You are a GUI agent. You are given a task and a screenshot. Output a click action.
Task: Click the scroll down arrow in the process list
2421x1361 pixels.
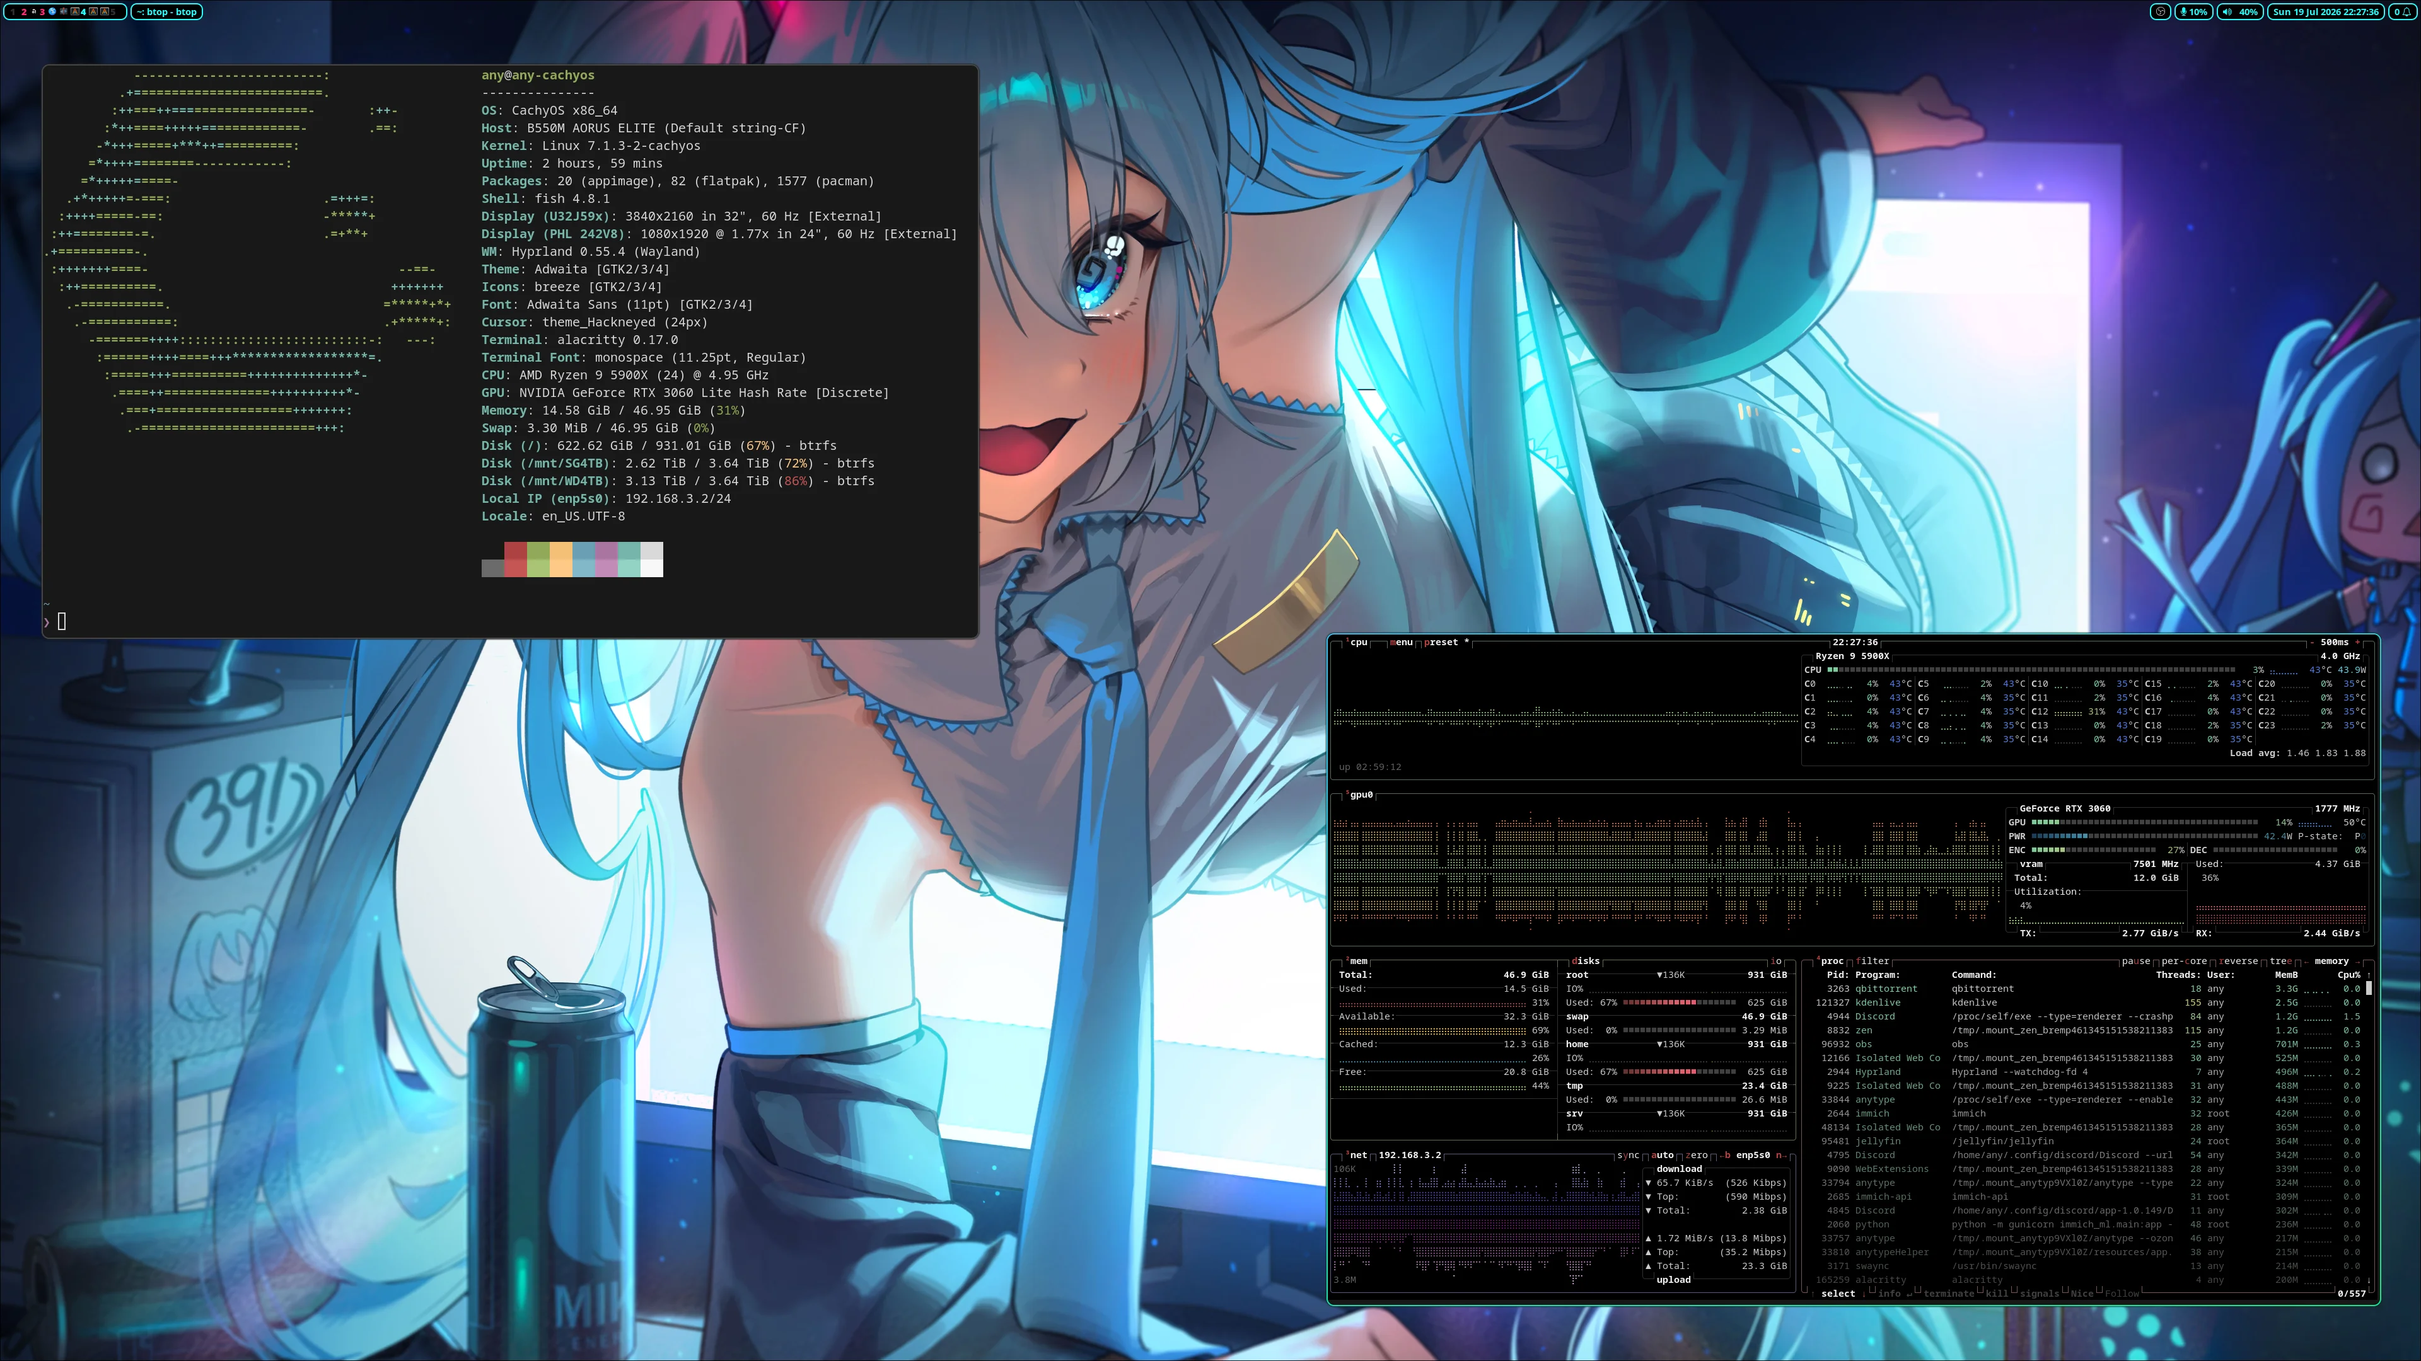coord(2369,1280)
